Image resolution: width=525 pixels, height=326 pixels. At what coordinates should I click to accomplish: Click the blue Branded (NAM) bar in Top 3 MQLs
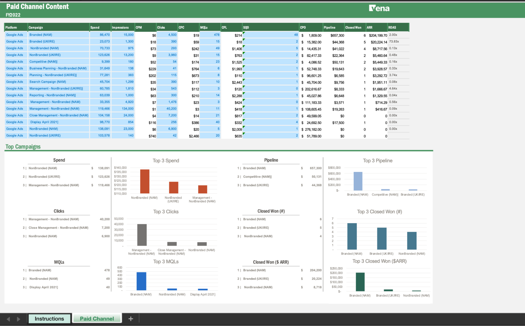click(x=141, y=281)
